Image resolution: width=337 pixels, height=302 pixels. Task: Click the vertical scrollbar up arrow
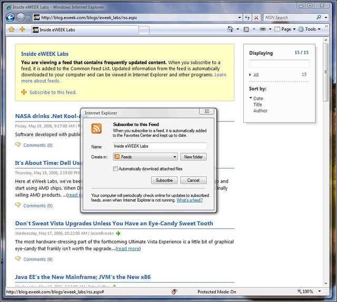click(326, 40)
